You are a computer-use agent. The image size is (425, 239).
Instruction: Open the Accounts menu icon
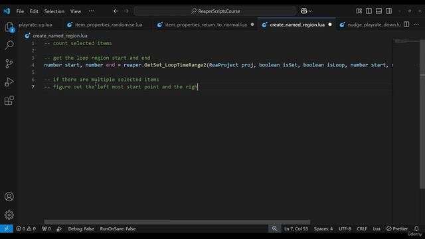coord(9,197)
